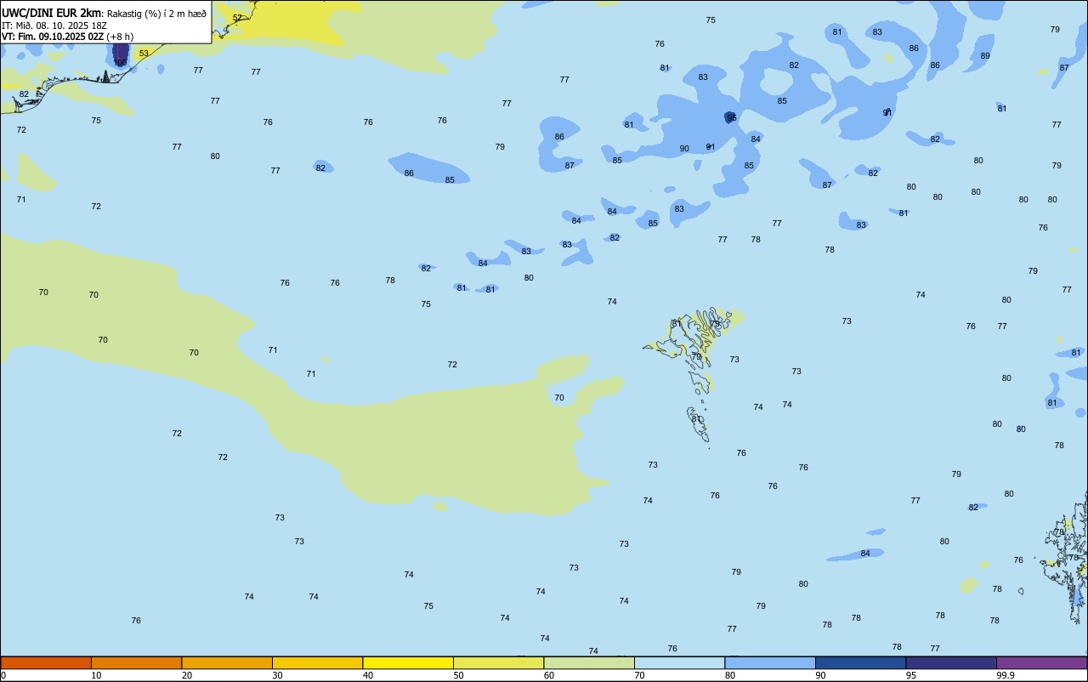Click the 10–20 orange legend swatch
Image resolution: width=1088 pixels, height=682 pixels.
(136, 662)
